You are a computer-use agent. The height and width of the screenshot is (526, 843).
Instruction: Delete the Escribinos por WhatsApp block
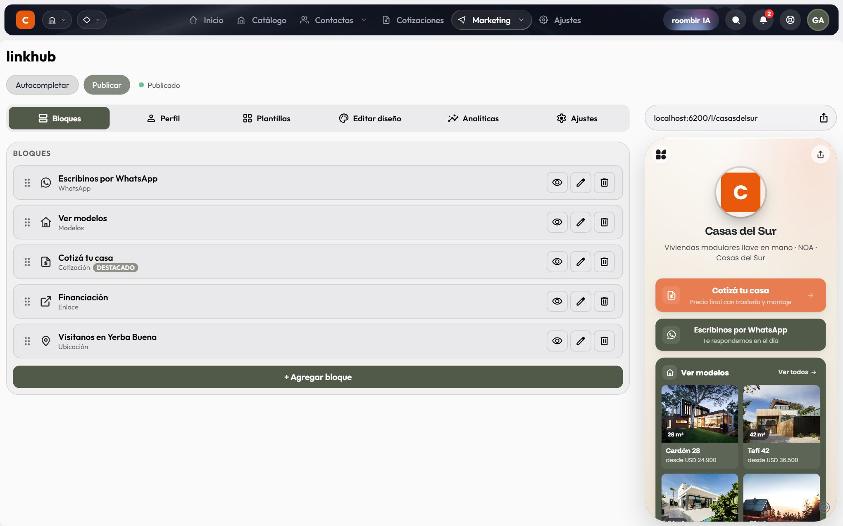point(604,182)
